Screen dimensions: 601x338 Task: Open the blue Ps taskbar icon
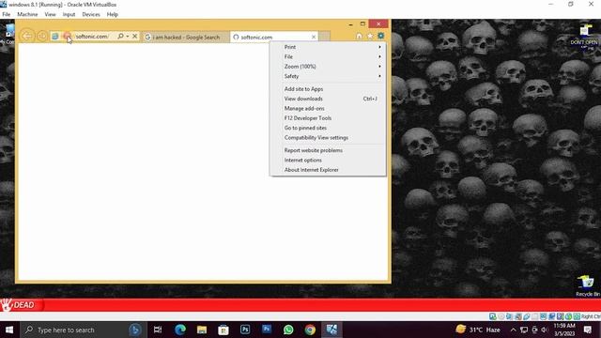pyautogui.click(x=267, y=330)
